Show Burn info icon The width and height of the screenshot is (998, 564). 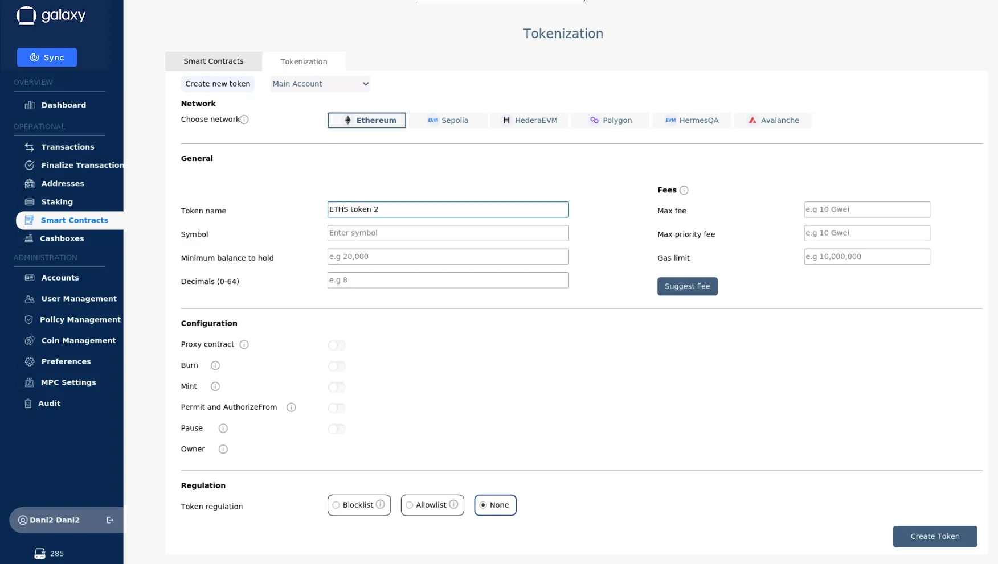click(215, 365)
